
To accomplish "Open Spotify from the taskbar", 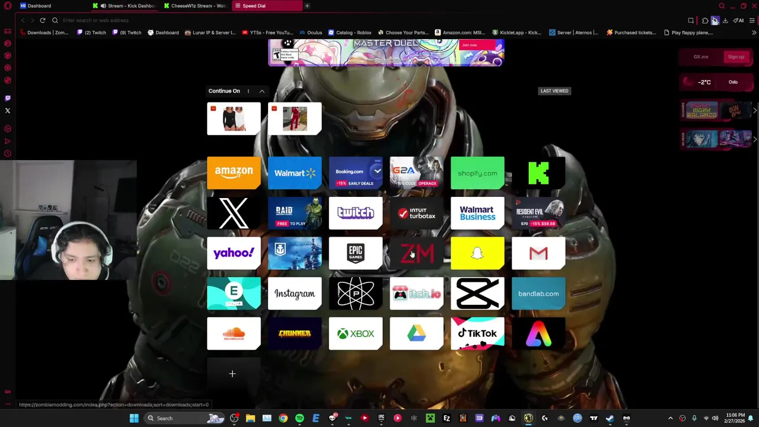I will tap(299, 418).
